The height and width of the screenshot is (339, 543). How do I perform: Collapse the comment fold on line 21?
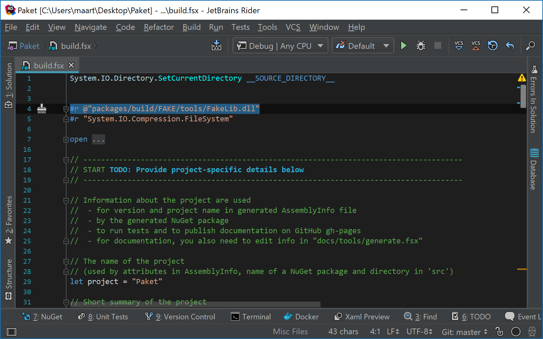(x=66, y=200)
